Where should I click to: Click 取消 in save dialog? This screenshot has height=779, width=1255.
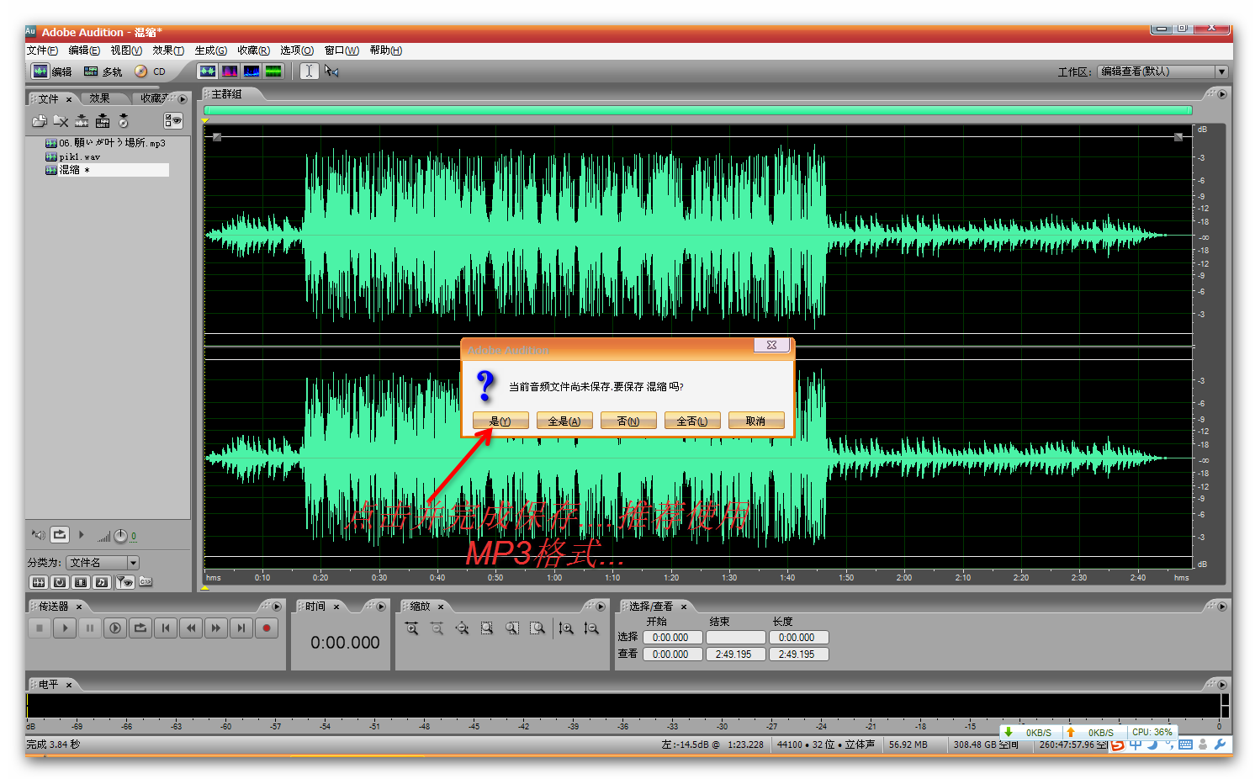coord(756,421)
